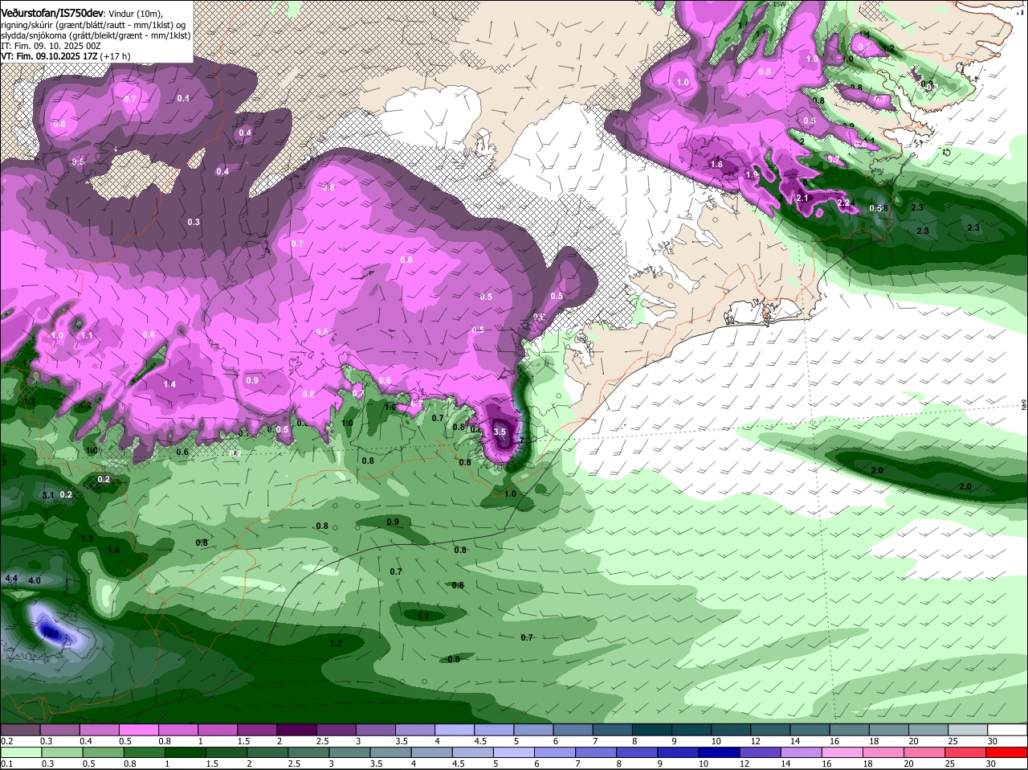
Task: Click the 10 label in the lower legend row
Action: click(x=703, y=764)
